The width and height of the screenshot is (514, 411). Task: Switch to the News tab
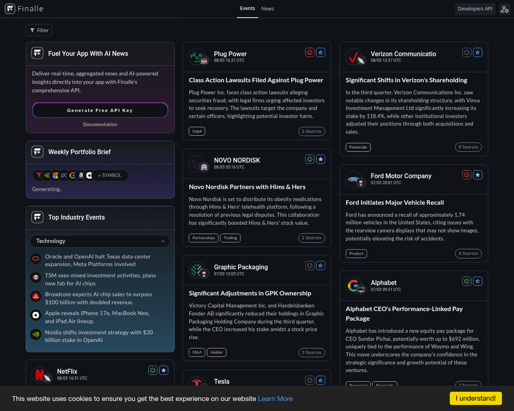pos(268,9)
